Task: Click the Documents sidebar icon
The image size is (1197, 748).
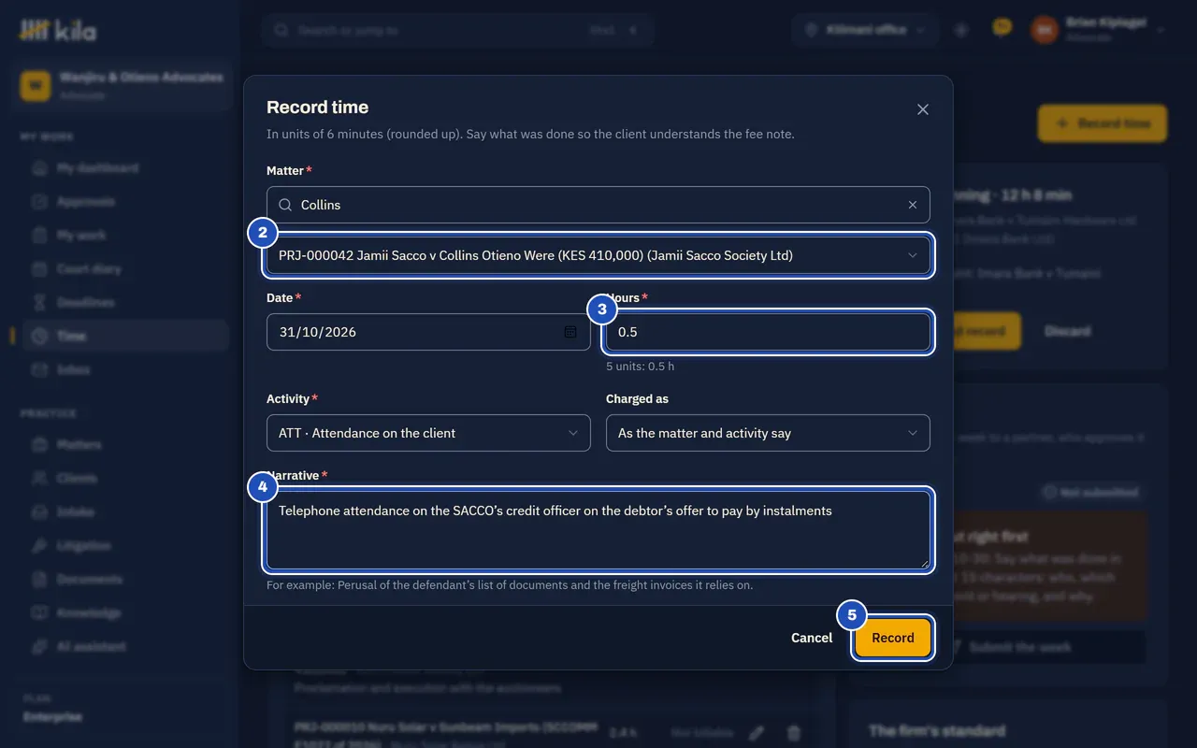Action: (39, 580)
